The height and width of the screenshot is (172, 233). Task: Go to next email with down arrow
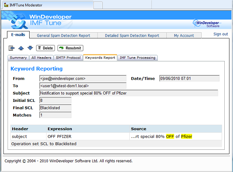point(30,48)
